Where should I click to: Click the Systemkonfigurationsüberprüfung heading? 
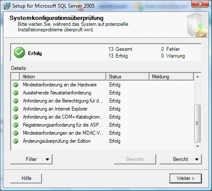click(x=56, y=18)
